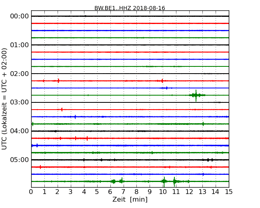Click the plot title BW.BE1..HHZ 2018-08-16
The image size is (260, 208).
coord(130,8)
